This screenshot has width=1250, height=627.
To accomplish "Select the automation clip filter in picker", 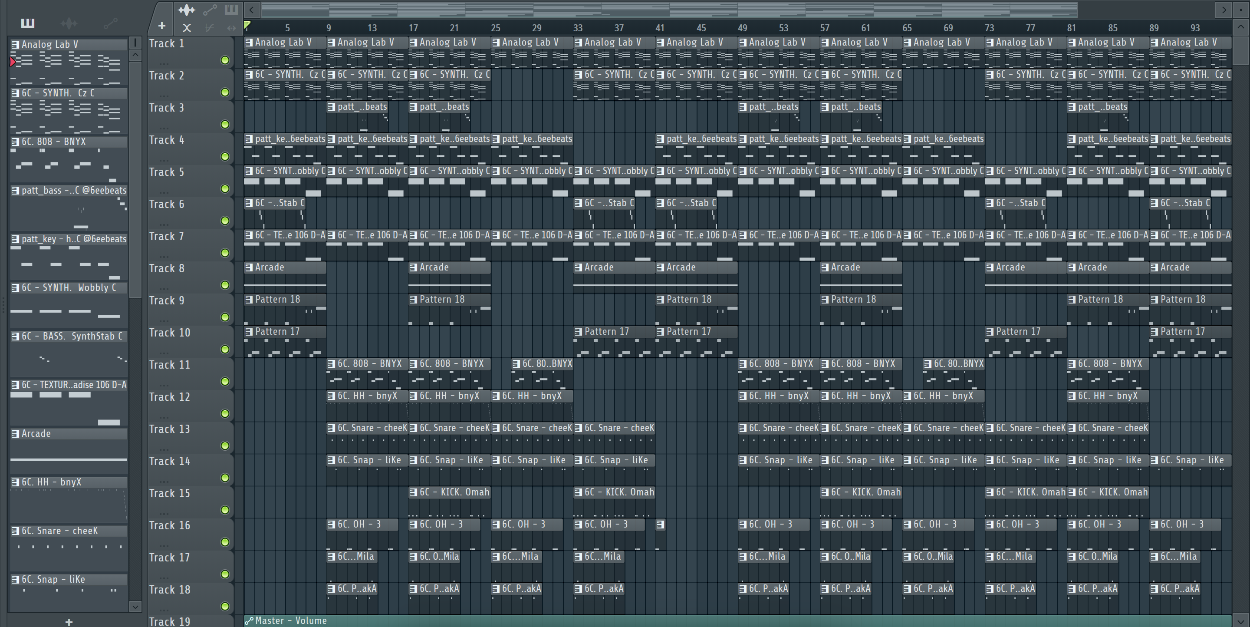I will pos(110,23).
